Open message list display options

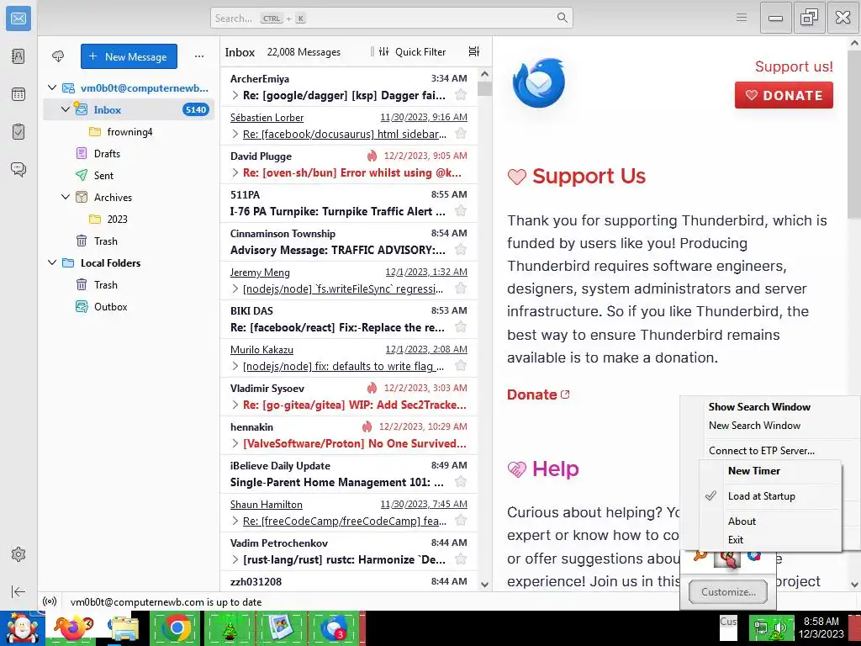pos(474,51)
